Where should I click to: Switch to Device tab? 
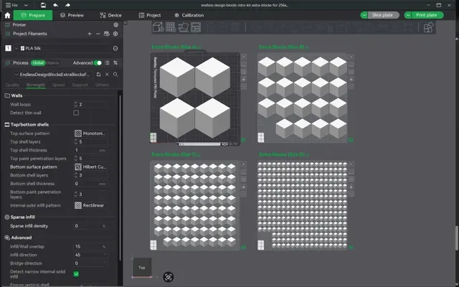point(110,15)
